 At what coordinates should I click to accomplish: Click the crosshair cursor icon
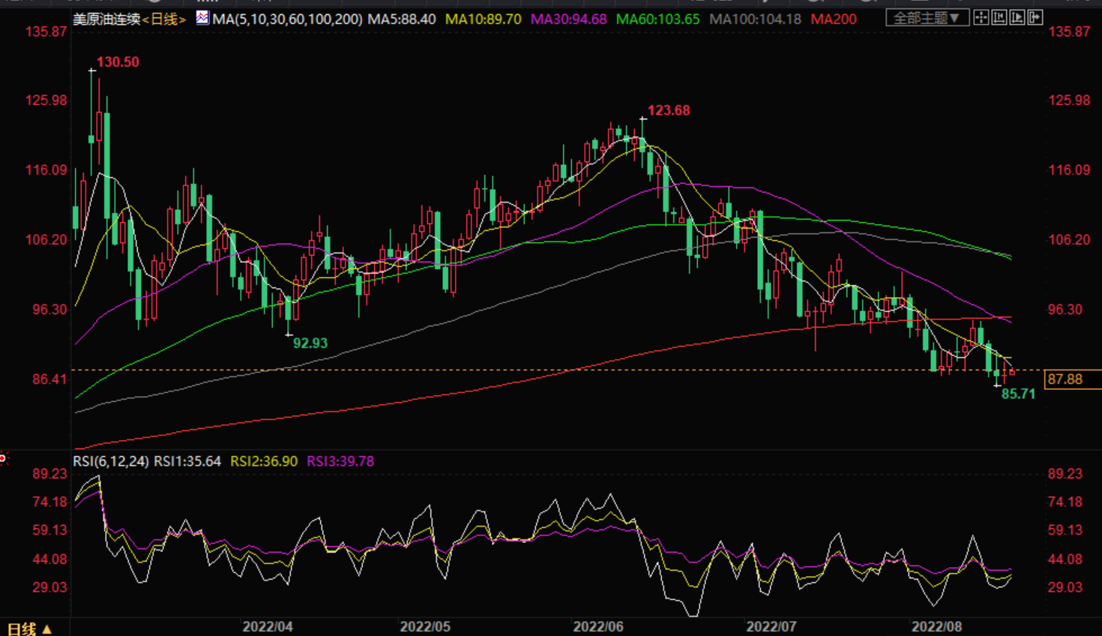(981, 17)
